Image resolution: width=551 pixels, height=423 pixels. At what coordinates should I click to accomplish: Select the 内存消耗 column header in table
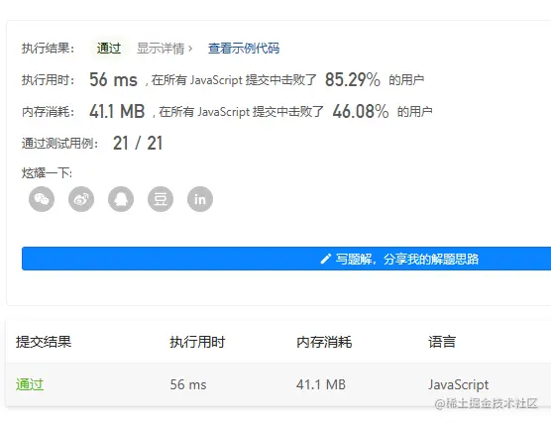(324, 342)
